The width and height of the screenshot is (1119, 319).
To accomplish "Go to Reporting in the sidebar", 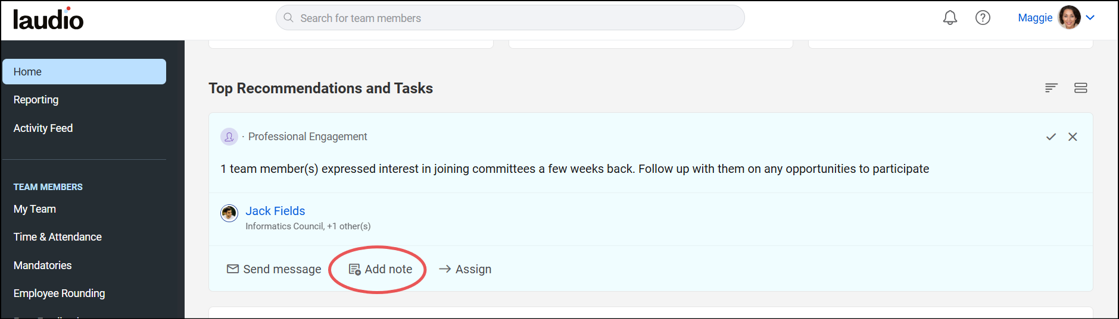I will (36, 100).
